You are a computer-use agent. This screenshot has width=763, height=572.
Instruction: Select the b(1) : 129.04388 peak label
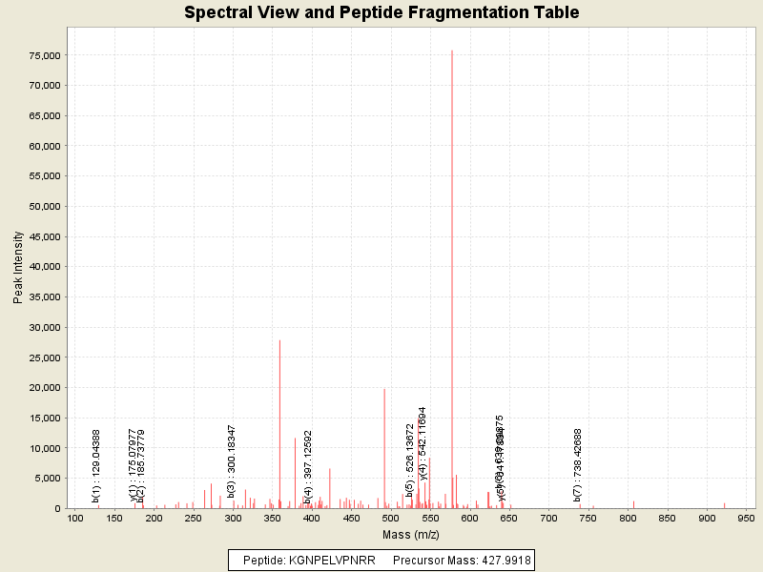click(96, 465)
